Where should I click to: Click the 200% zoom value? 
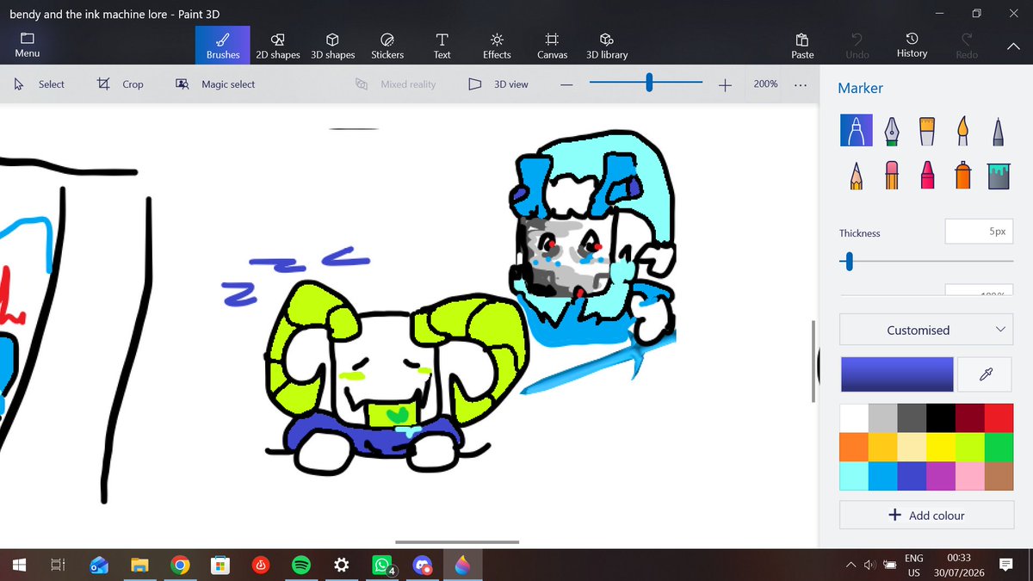pos(765,84)
